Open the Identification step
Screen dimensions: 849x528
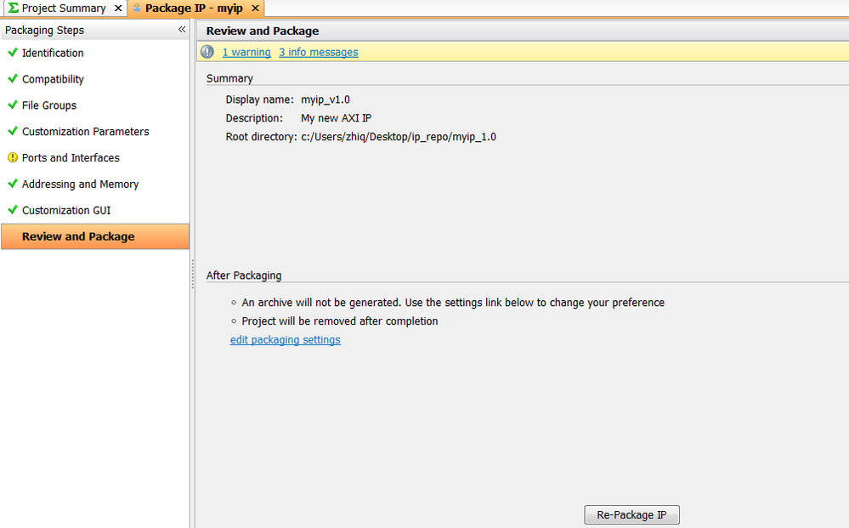(53, 53)
